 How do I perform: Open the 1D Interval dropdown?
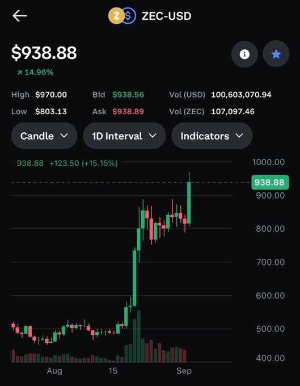point(124,136)
